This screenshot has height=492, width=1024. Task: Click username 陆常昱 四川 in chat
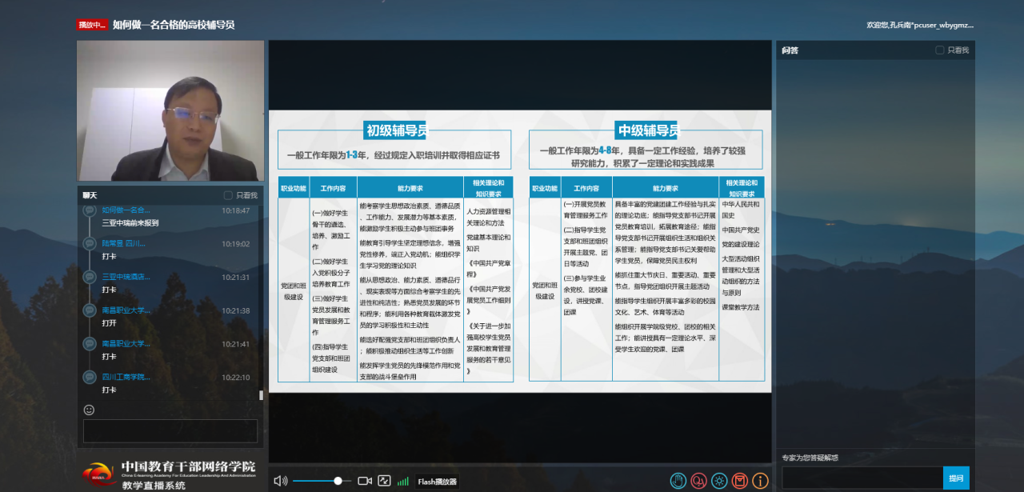tap(124, 243)
